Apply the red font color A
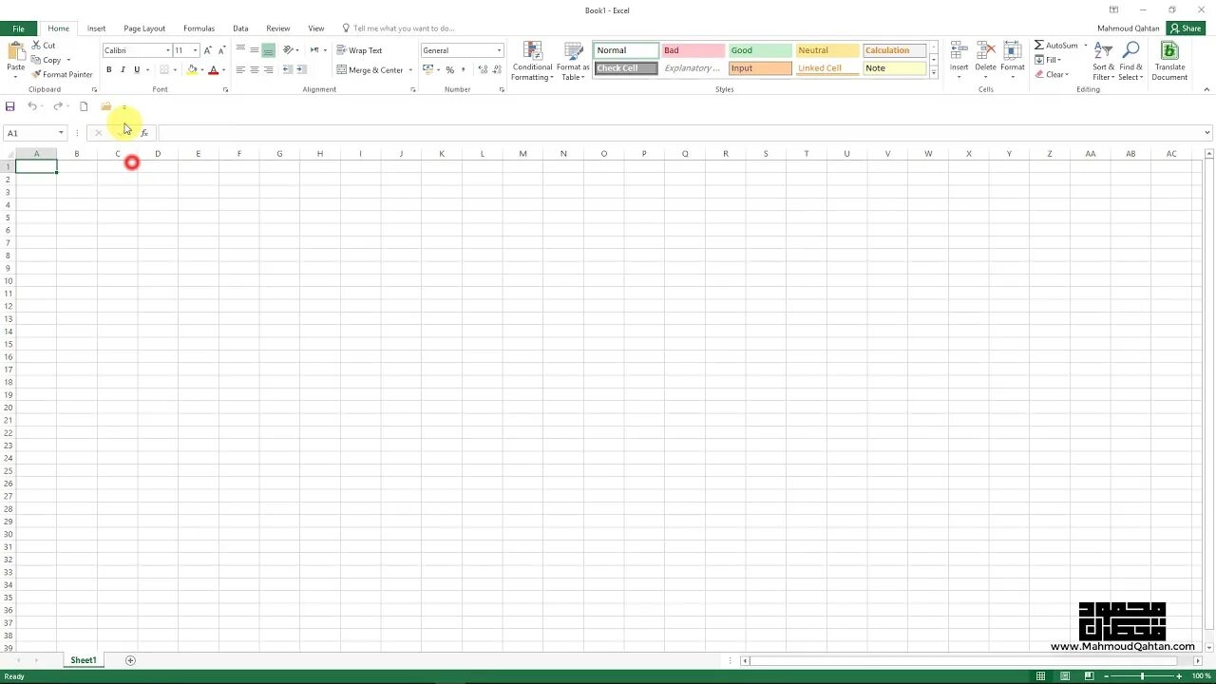 click(213, 69)
